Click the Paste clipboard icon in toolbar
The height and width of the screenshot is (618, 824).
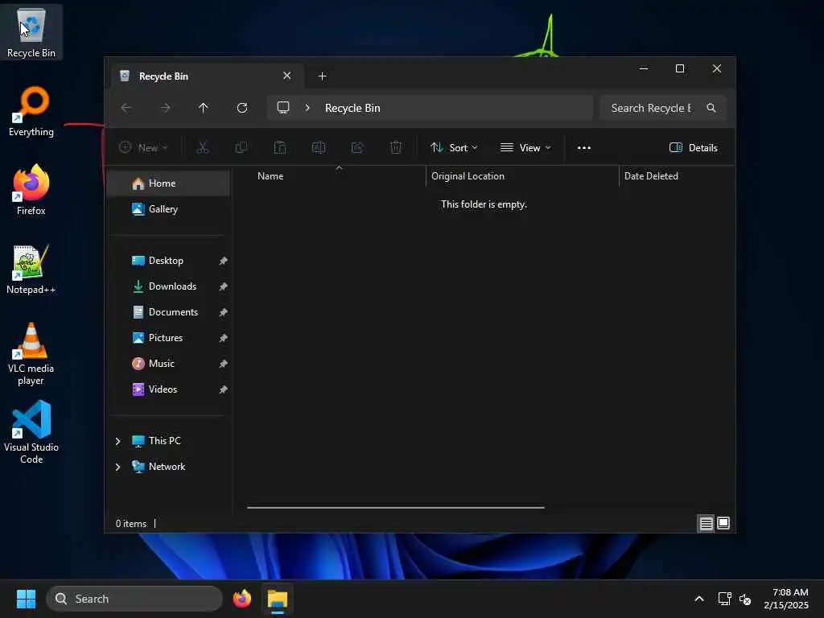click(280, 148)
